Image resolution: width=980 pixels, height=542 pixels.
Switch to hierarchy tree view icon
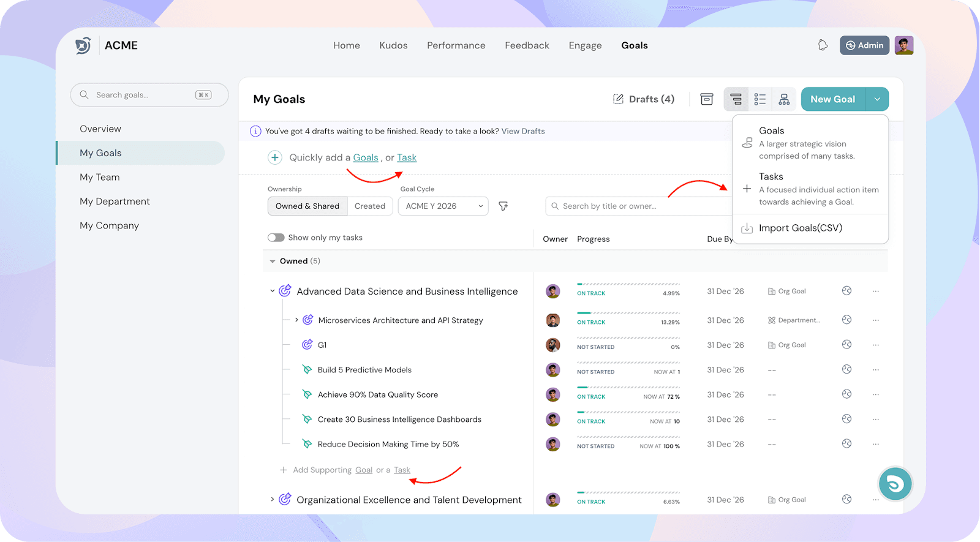point(736,99)
